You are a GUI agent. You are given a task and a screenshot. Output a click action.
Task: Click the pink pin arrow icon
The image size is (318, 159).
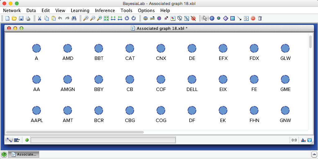(166, 18)
